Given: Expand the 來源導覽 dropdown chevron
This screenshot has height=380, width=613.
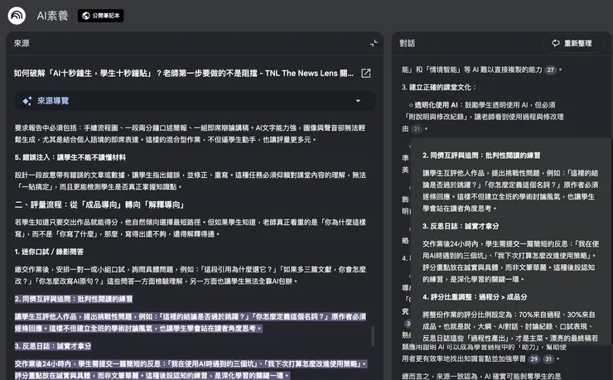Looking at the screenshot, I should [x=358, y=101].
